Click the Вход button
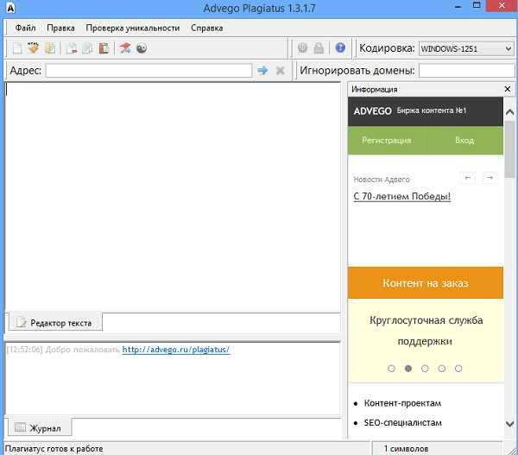 [x=464, y=141]
